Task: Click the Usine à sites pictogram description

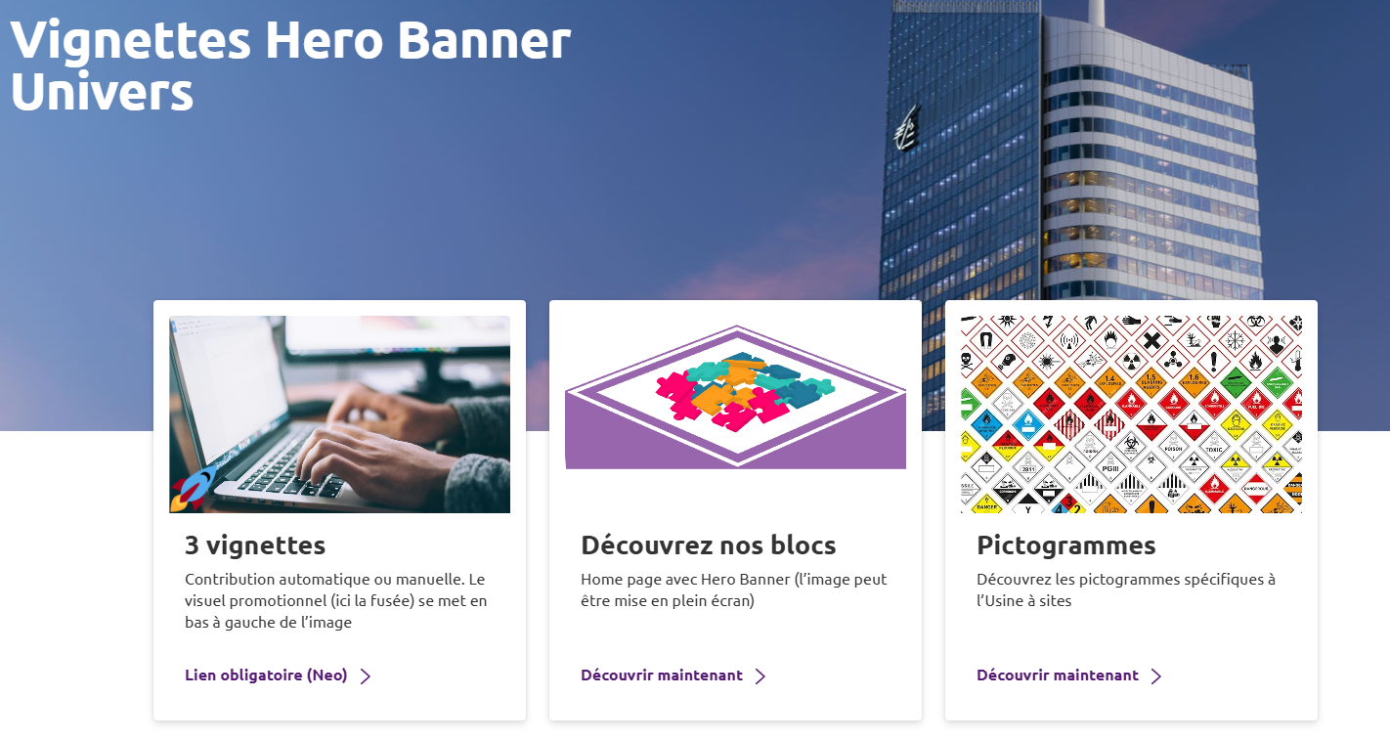Action: pos(1126,589)
